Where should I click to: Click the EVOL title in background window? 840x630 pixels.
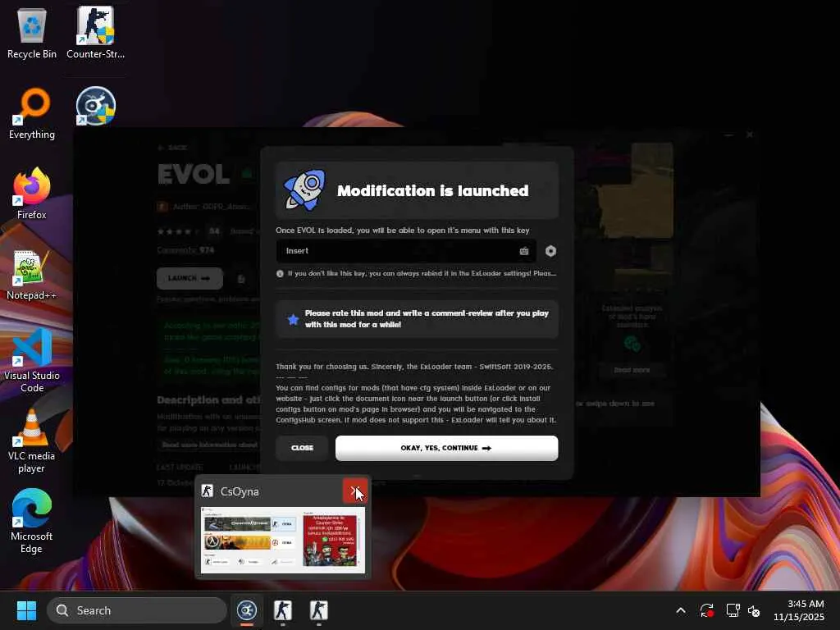(194, 174)
